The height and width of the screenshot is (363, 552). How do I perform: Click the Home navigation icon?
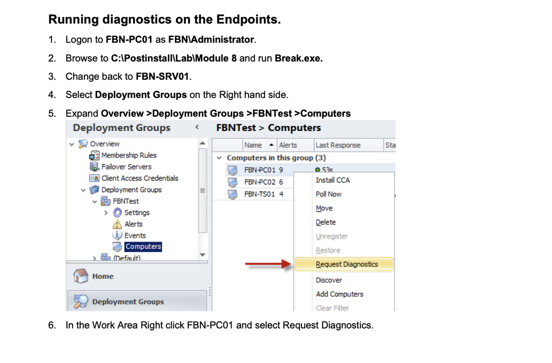point(81,276)
